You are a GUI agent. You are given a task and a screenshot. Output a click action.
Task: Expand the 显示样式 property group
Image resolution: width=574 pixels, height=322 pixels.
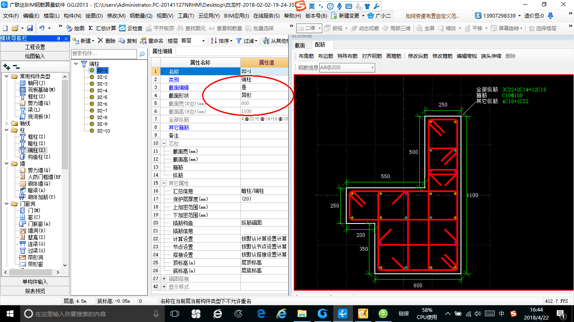click(x=164, y=287)
